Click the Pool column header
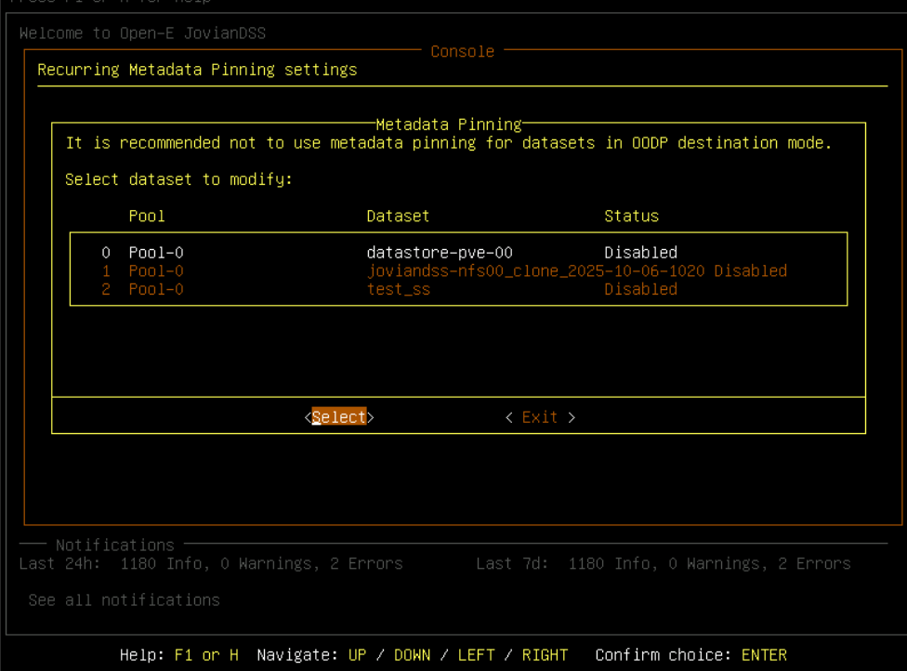The width and height of the screenshot is (907, 671). (x=147, y=216)
